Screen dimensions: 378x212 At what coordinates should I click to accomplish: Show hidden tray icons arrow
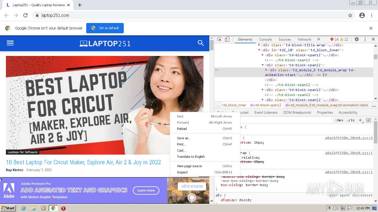329,208
